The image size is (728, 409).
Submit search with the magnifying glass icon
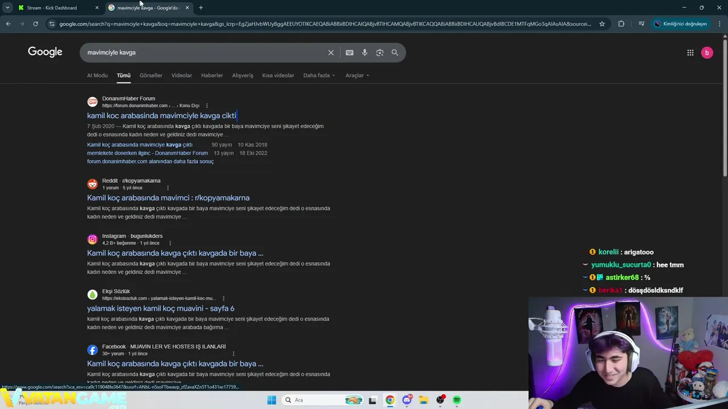[x=395, y=52]
